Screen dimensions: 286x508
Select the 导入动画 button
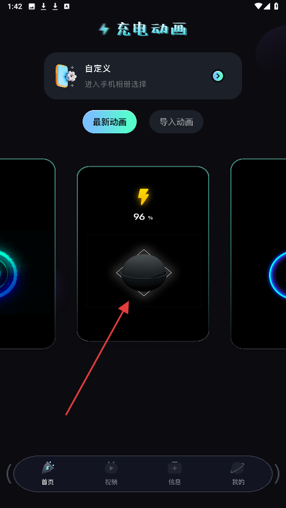(x=176, y=122)
